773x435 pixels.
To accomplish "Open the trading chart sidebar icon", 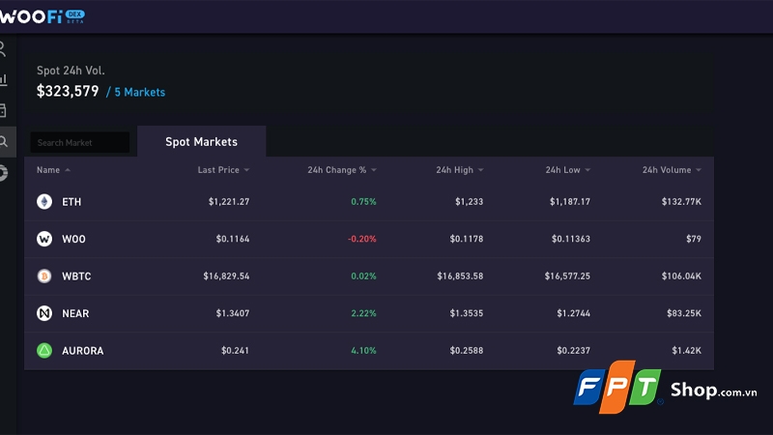I will [3, 79].
